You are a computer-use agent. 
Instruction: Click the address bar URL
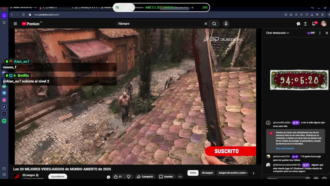coord(46,15)
